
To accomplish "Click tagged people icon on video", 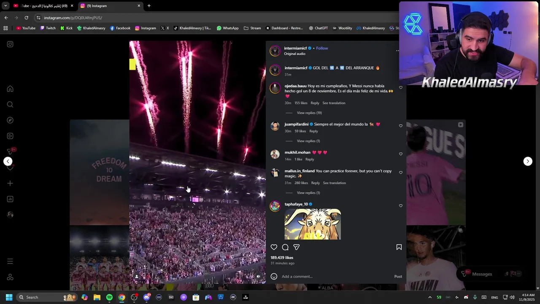I will (x=136, y=277).
